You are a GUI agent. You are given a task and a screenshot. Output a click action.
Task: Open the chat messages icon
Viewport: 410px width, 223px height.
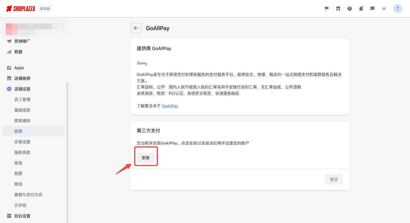(x=373, y=9)
